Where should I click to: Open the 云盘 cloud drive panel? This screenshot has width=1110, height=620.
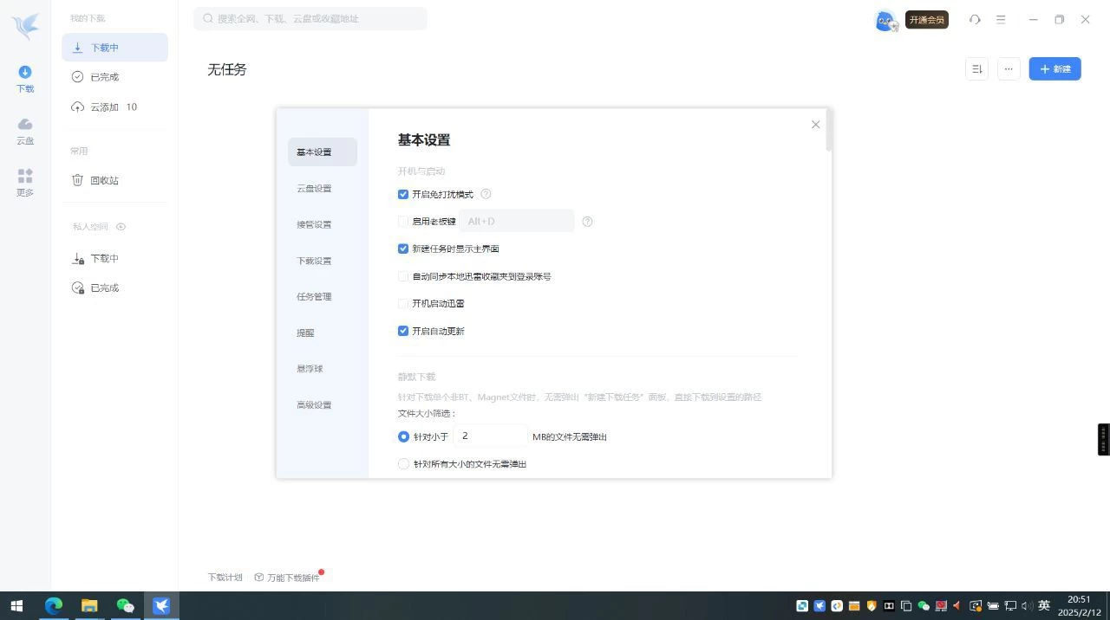tap(25, 132)
